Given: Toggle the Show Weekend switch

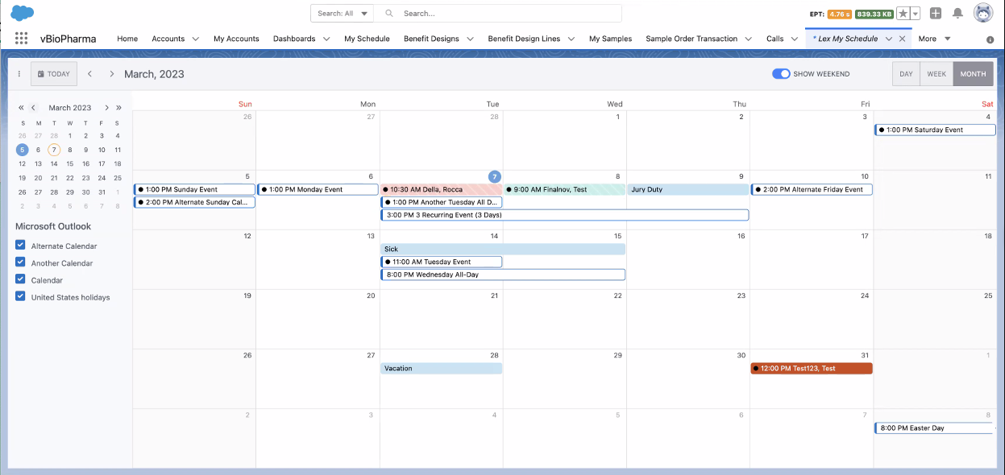Looking at the screenshot, I should [781, 74].
